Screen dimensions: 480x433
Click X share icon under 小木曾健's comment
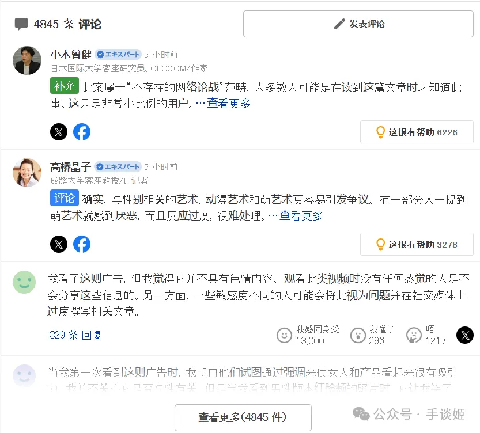click(59, 132)
